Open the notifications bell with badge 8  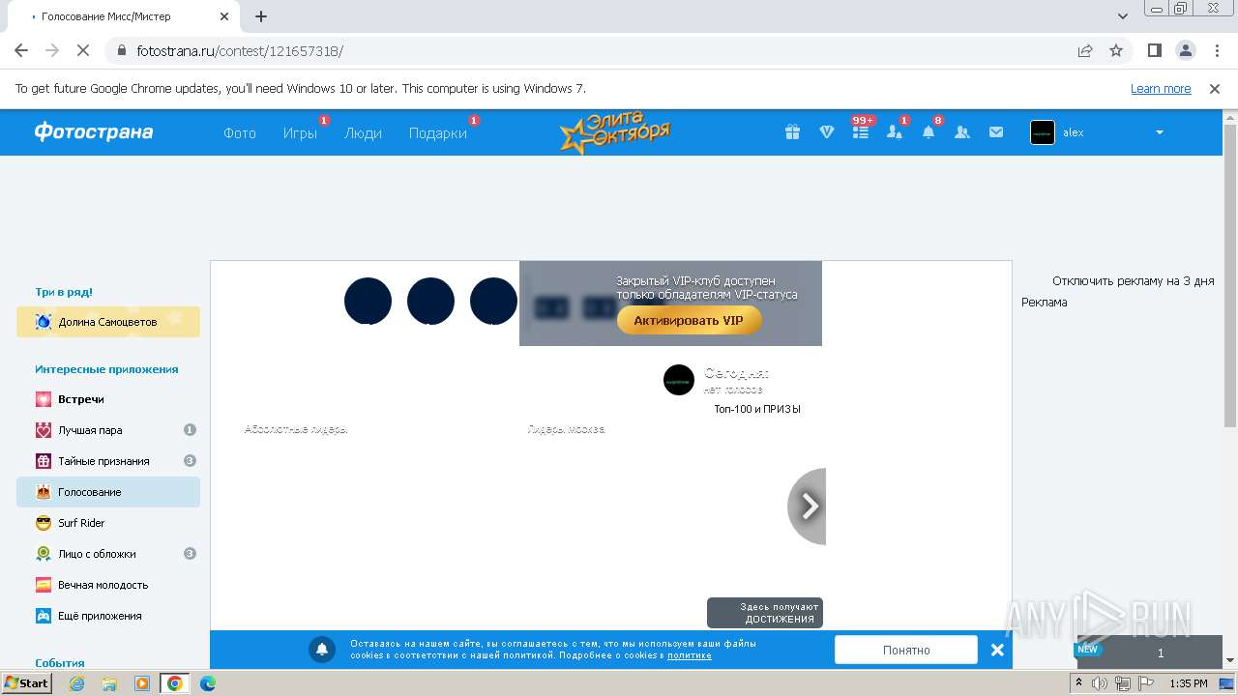pyautogui.click(x=928, y=132)
